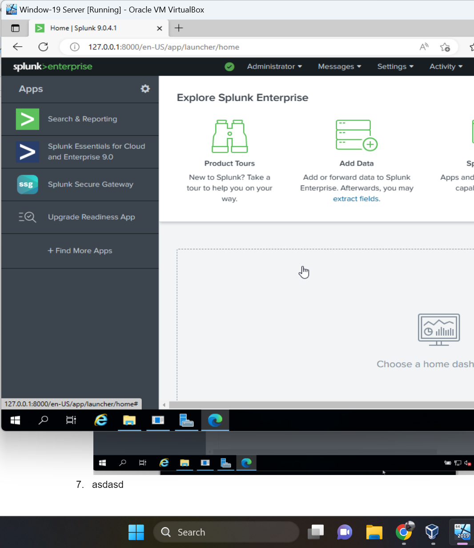Click the horizontal scrollbar left arrow
Screen dimensions: 474x548
(164, 405)
